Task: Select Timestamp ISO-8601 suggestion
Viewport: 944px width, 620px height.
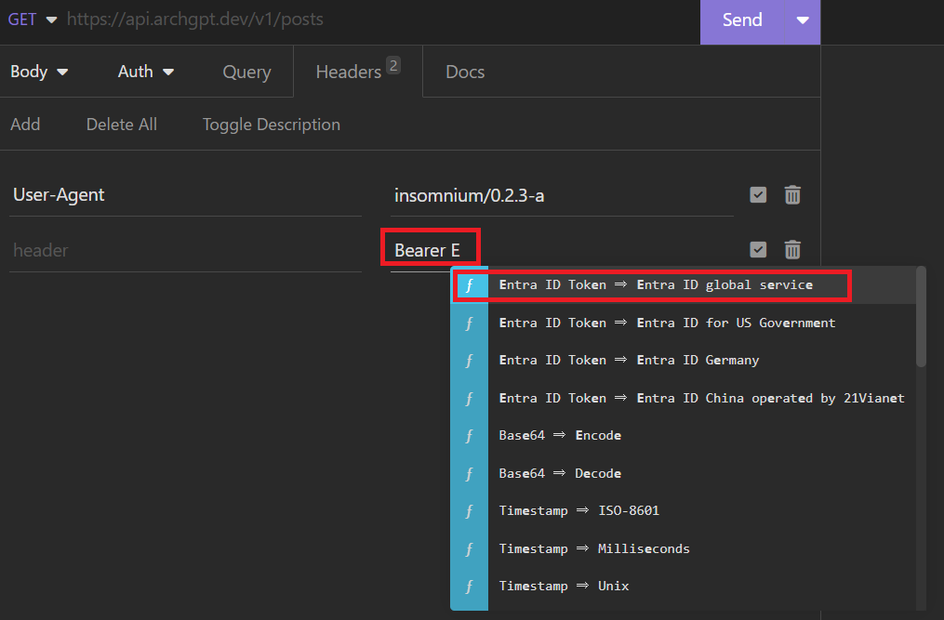Action: pyautogui.click(x=684, y=511)
